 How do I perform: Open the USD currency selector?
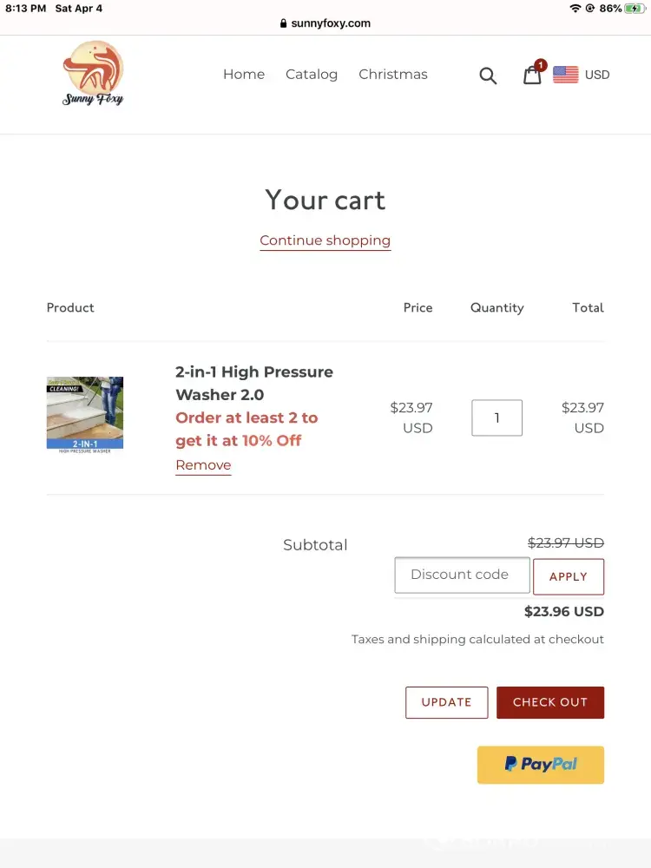[x=597, y=75]
